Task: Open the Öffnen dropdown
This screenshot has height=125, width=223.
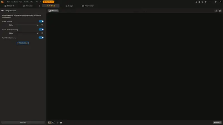Action: point(53,11)
